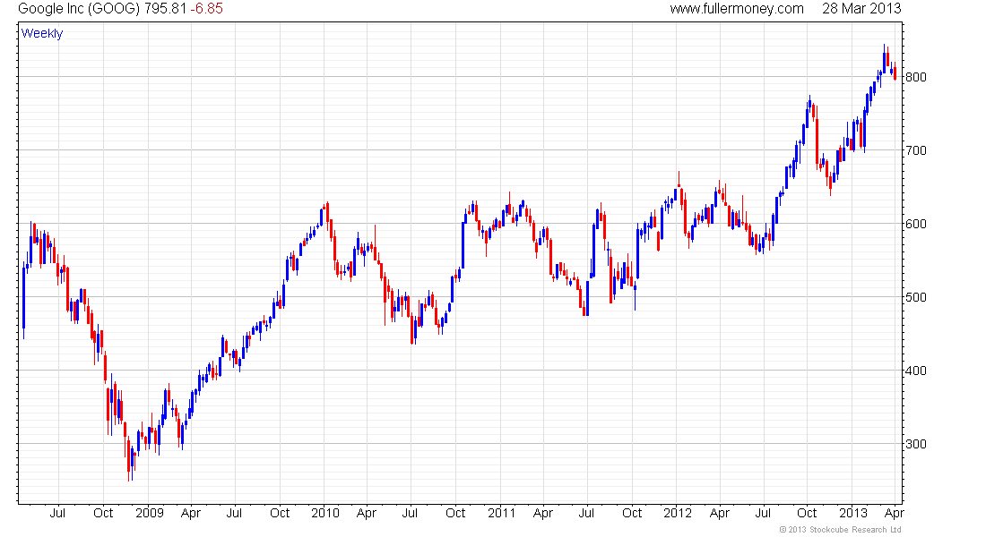Click the first 'Jul' label before 2009
This screenshot has width=986, height=537.
tap(57, 513)
